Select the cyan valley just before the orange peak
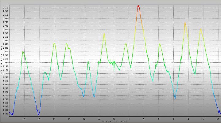The image size is (221, 123). (x=175, y=98)
